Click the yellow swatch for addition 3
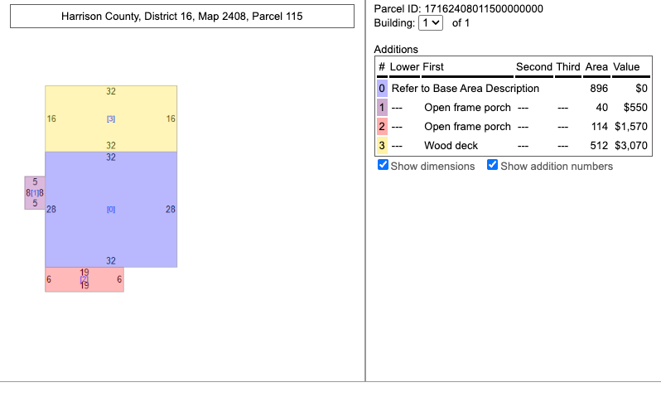 pyautogui.click(x=382, y=146)
